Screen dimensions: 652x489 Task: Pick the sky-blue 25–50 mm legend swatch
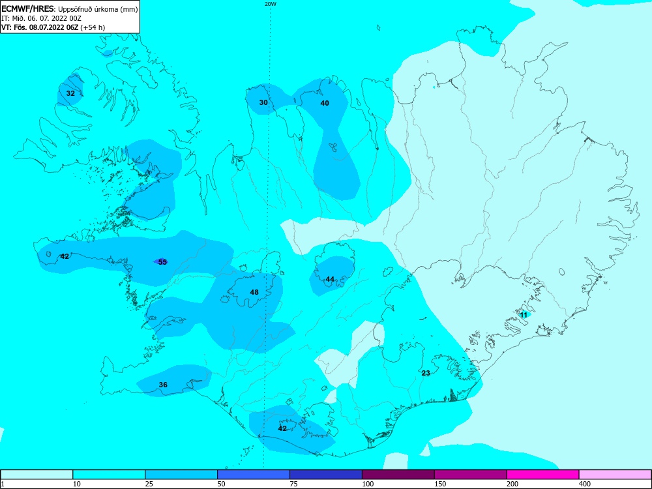(x=181, y=475)
